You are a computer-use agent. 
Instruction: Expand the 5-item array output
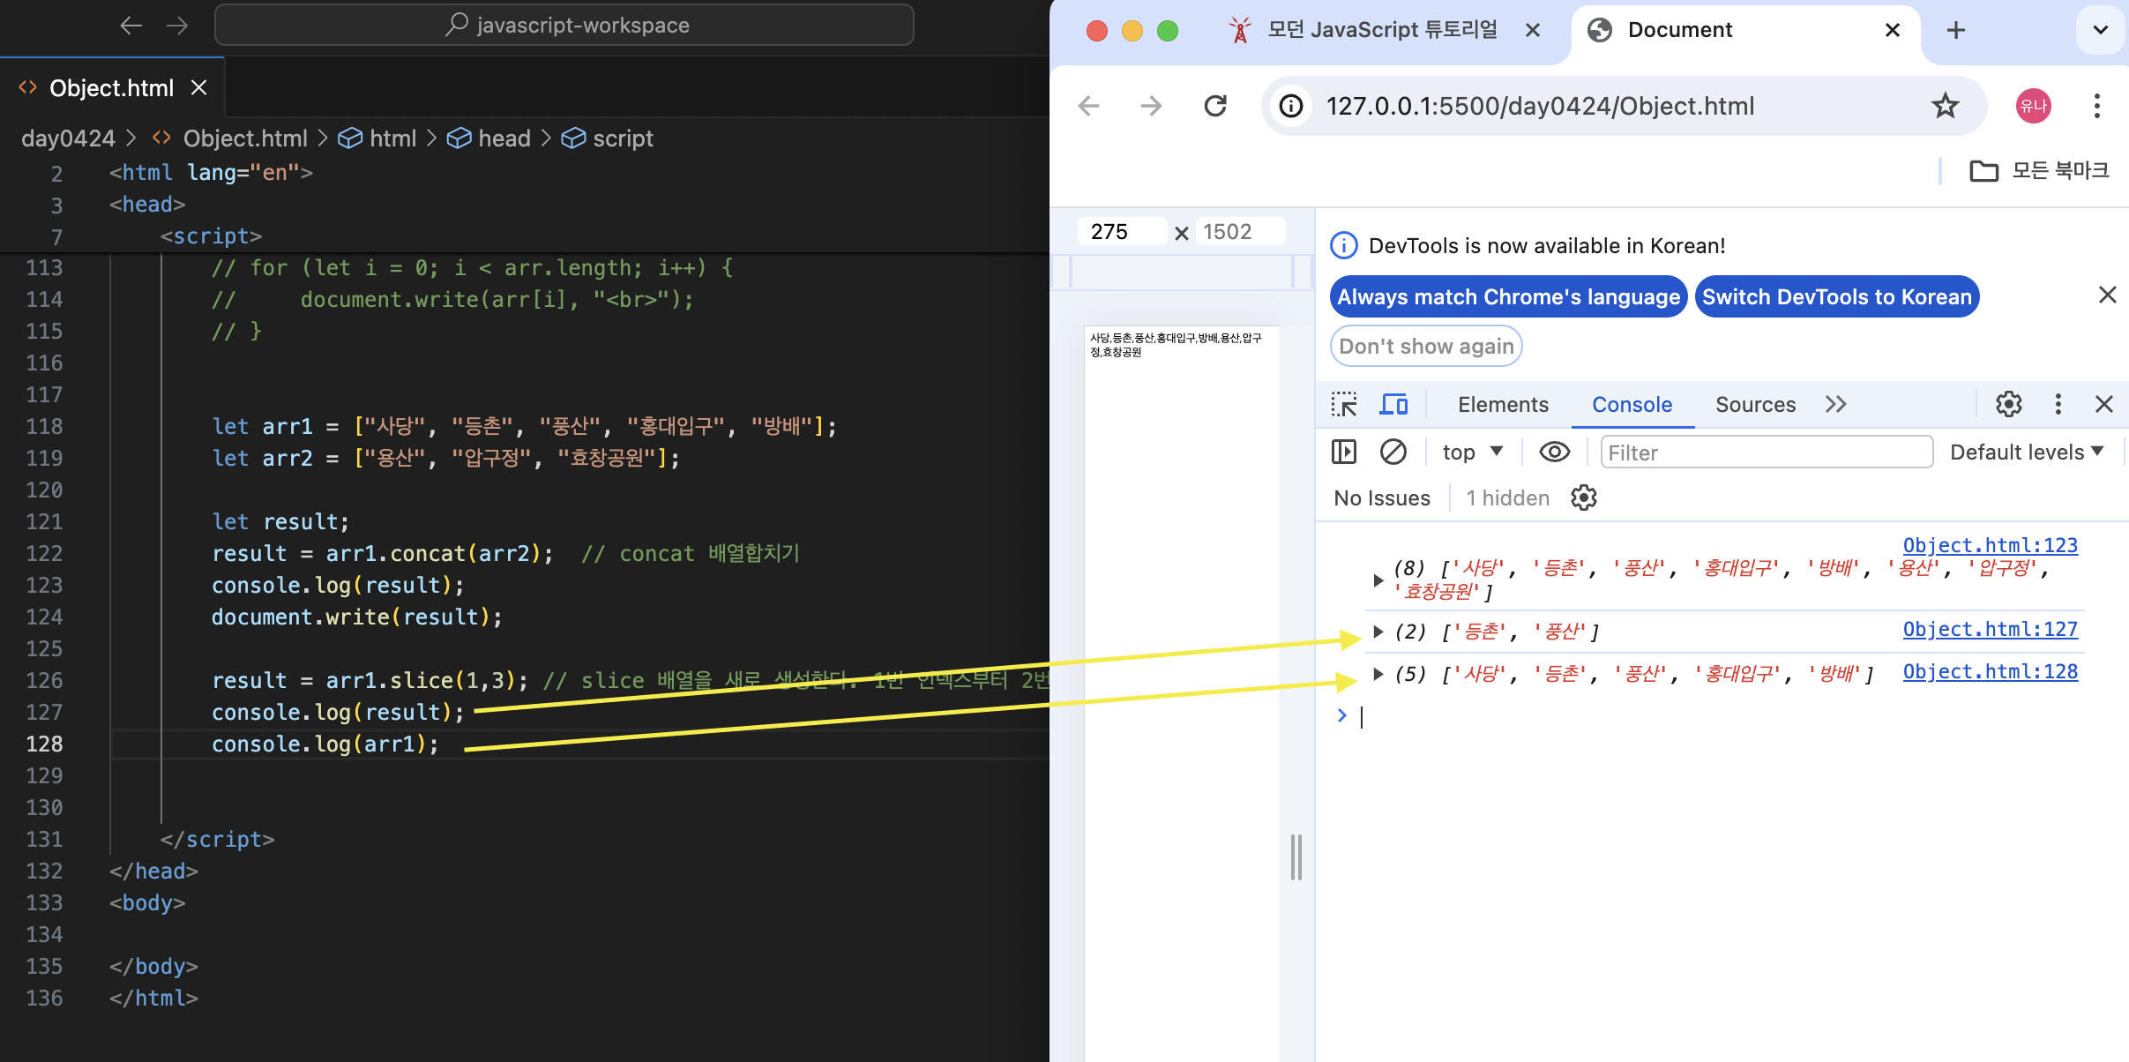pyautogui.click(x=1378, y=675)
